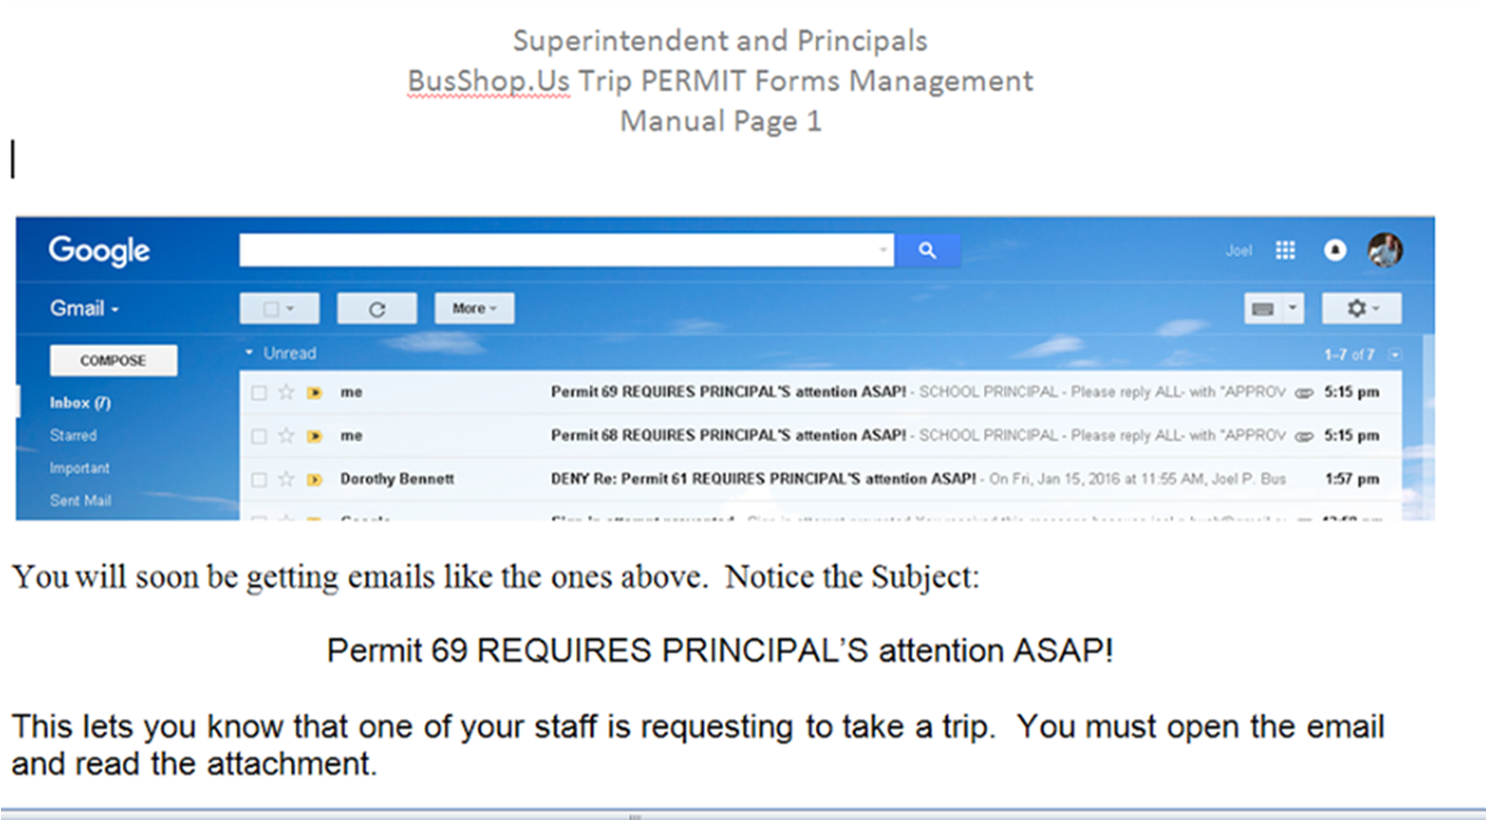Go to the Sent Mail folder

[x=80, y=501]
